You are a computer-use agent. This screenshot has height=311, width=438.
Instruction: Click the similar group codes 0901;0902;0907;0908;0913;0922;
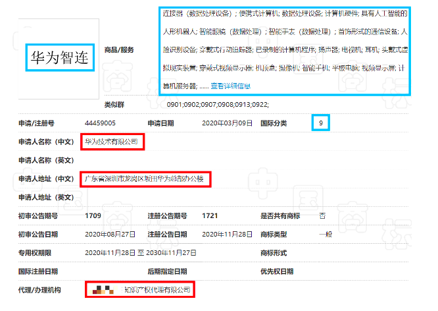tap(218, 105)
